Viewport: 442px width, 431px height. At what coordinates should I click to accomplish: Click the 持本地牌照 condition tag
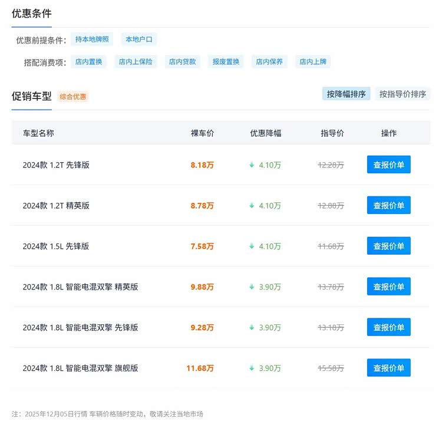(92, 40)
